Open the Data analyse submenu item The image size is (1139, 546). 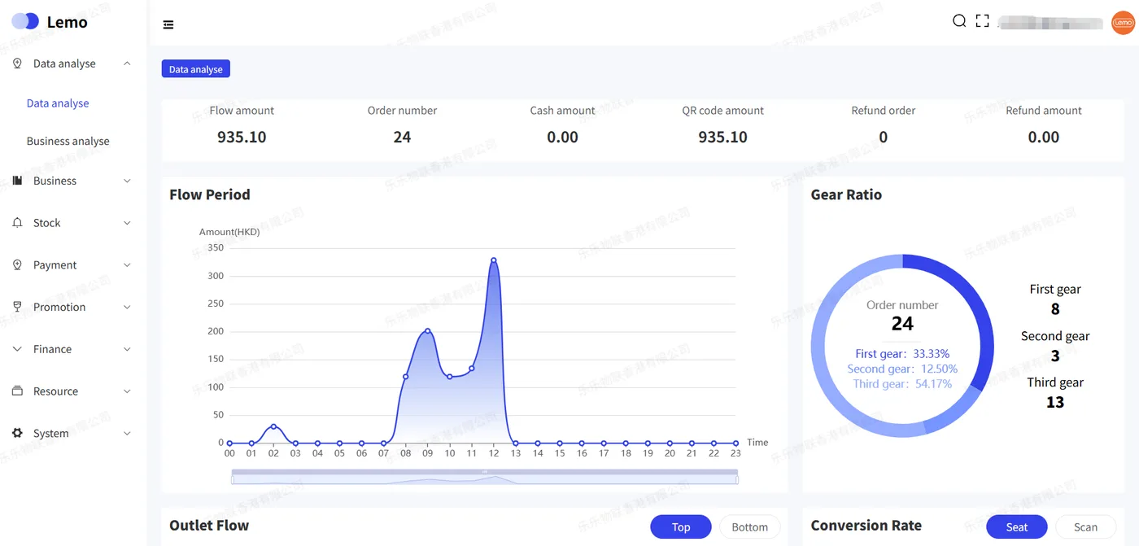pyautogui.click(x=58, y=103)
